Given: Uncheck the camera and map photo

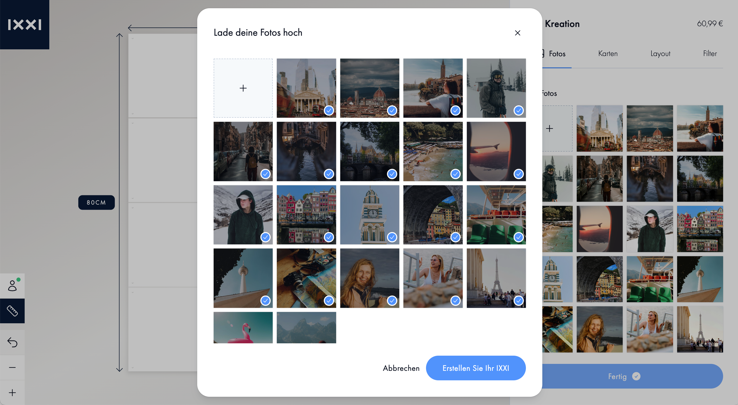Looking at the screenshot, I should (329, 300).
